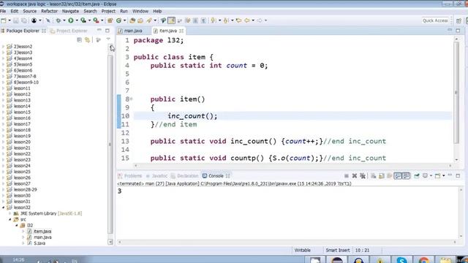468x263 pixels.
Task: Click the Open Type toolbar icon
Action: coord(132,20)
